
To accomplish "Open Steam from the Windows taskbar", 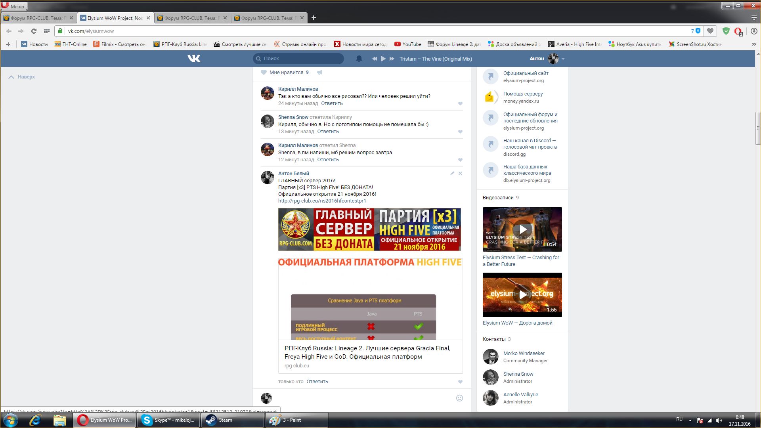I will pyautogui.click(x=232, y=420).
